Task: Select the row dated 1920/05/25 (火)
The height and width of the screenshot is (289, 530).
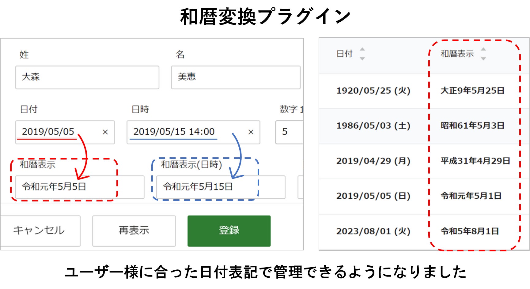Action: pyautogui.click(x=373, y=91)
